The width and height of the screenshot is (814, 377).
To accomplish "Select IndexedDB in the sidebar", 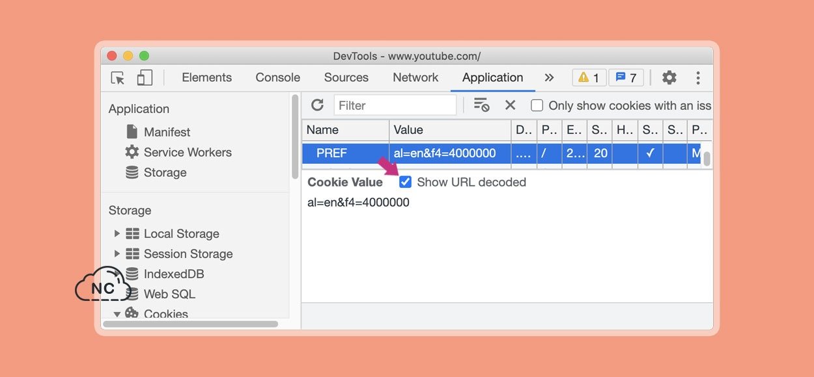I will (174, 274).
